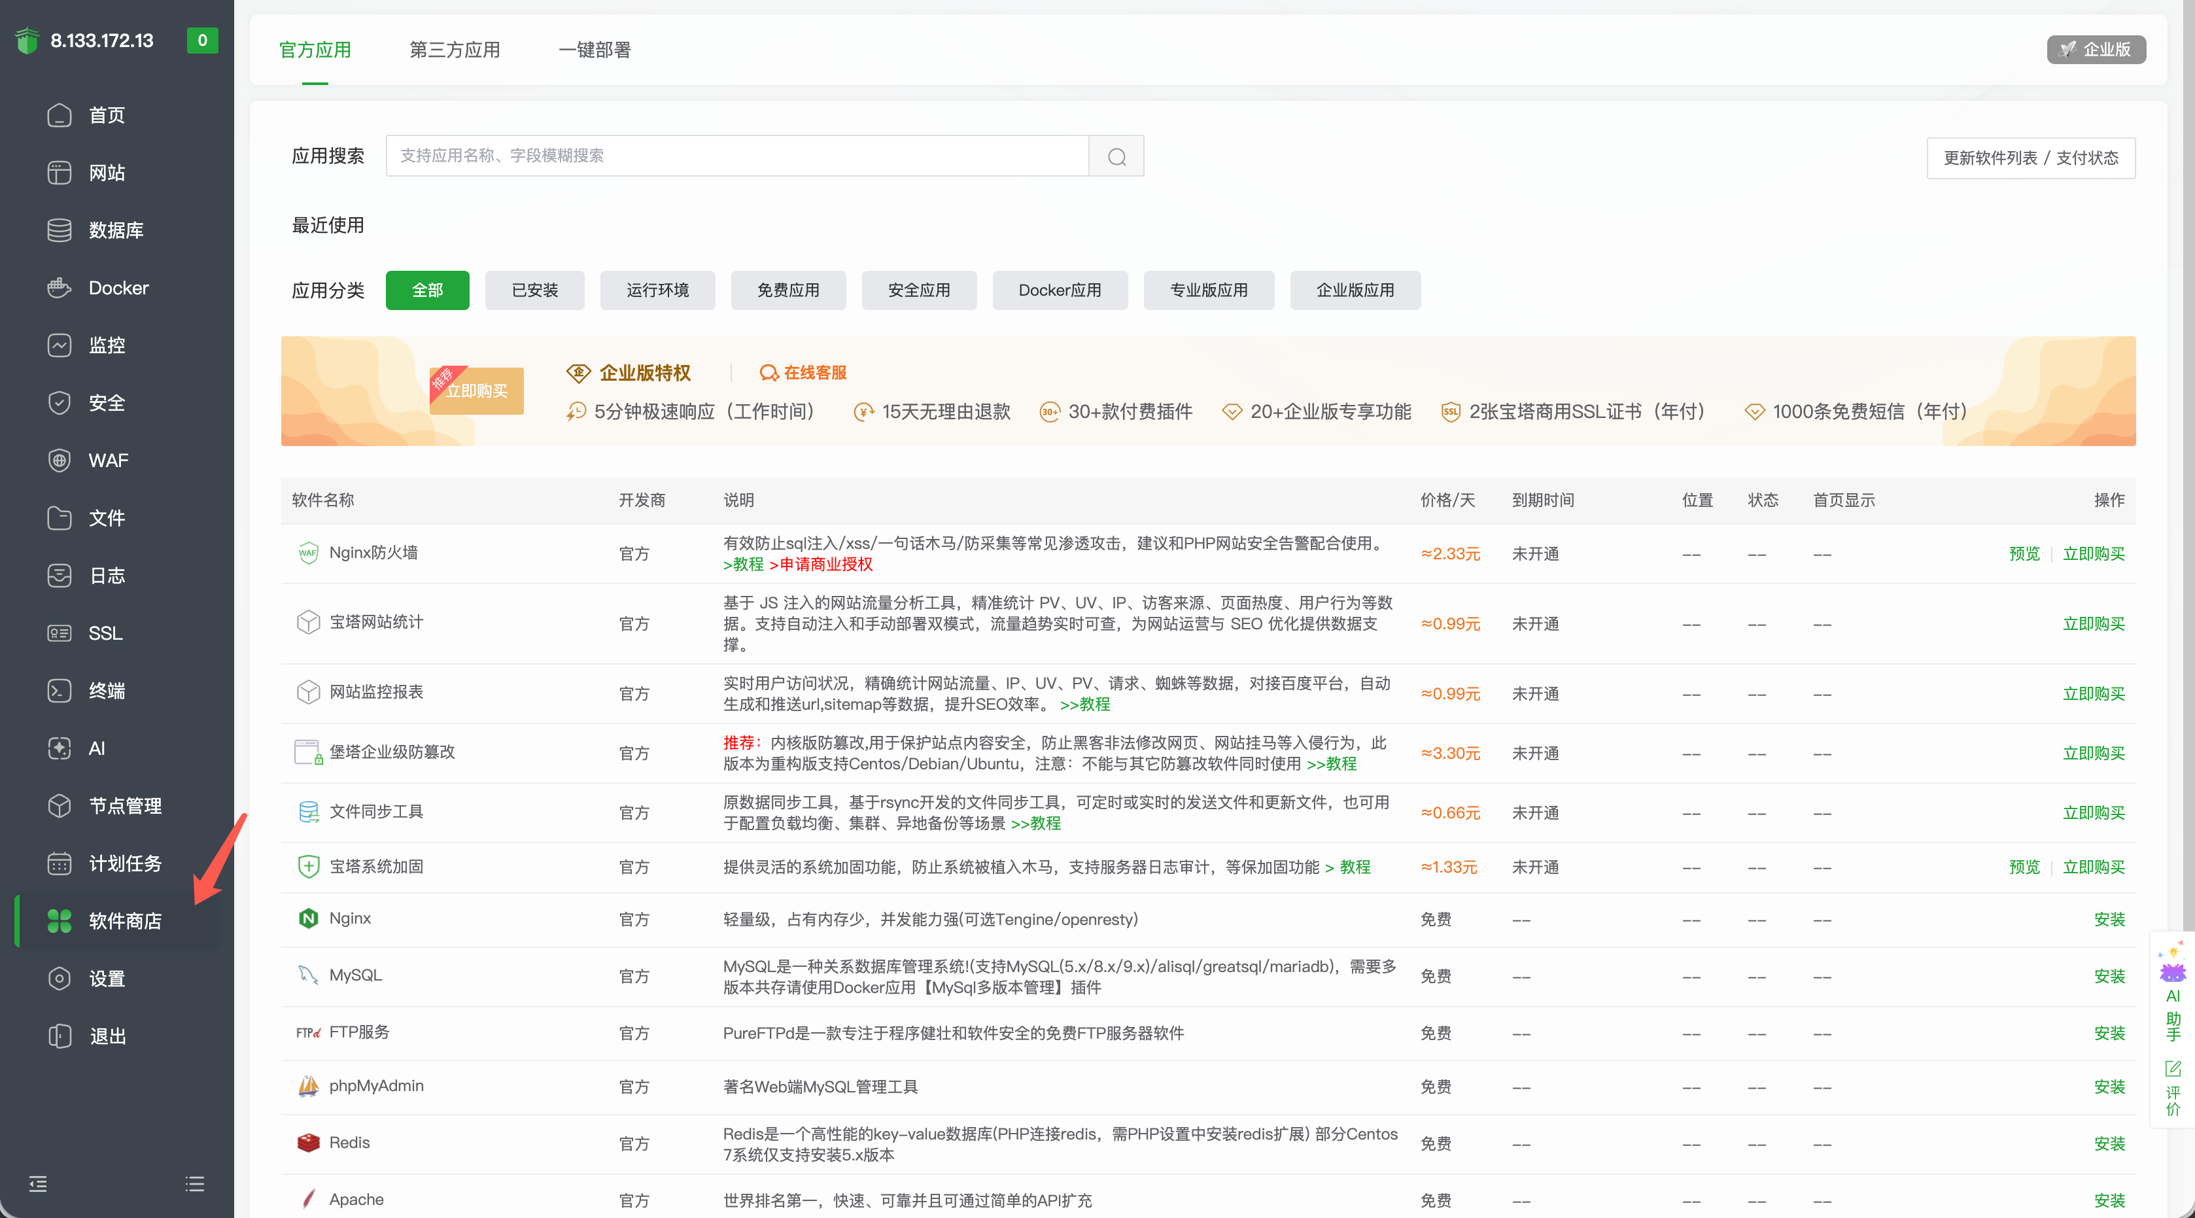Viewport: 2195px width, 1218px height.
Task: Click the Nginx防火墙 WAF icon
Action: coord(307,553)
